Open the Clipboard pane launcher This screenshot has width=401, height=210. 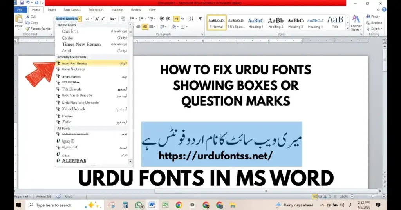[51, 34]
